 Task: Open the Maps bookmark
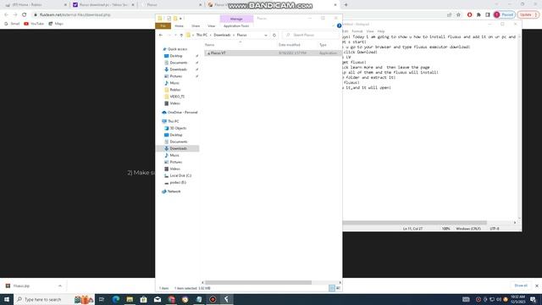click(x=56, y=24)
